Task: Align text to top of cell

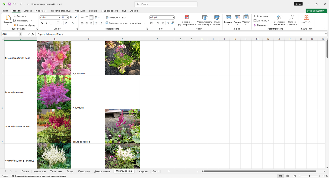Action: [x=82, y=17]
